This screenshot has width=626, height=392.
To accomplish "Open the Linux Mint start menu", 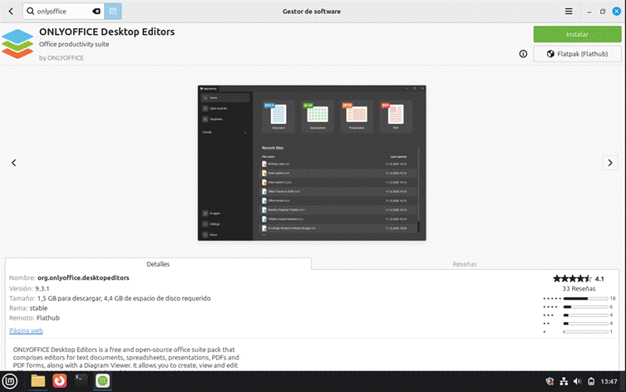I will tap(10, 381).
